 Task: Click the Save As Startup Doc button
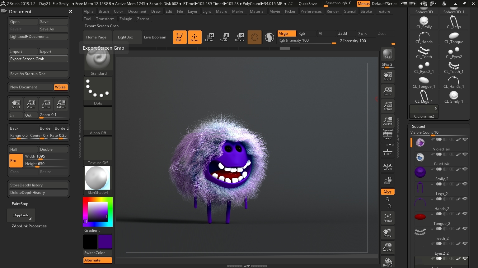pyautogui.click(x=38, y=74)
